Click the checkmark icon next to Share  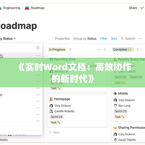tap(142, 8)
